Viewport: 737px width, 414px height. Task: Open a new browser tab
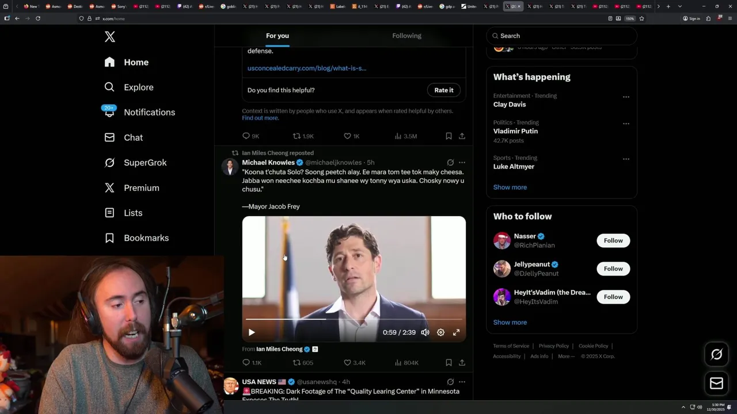click(x=668, y=6)
